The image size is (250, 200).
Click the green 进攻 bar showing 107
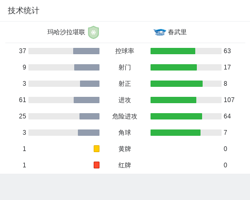(x=173, y=100)
